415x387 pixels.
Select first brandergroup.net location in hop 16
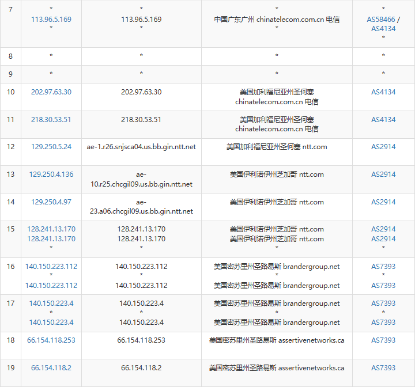point(277,267)
